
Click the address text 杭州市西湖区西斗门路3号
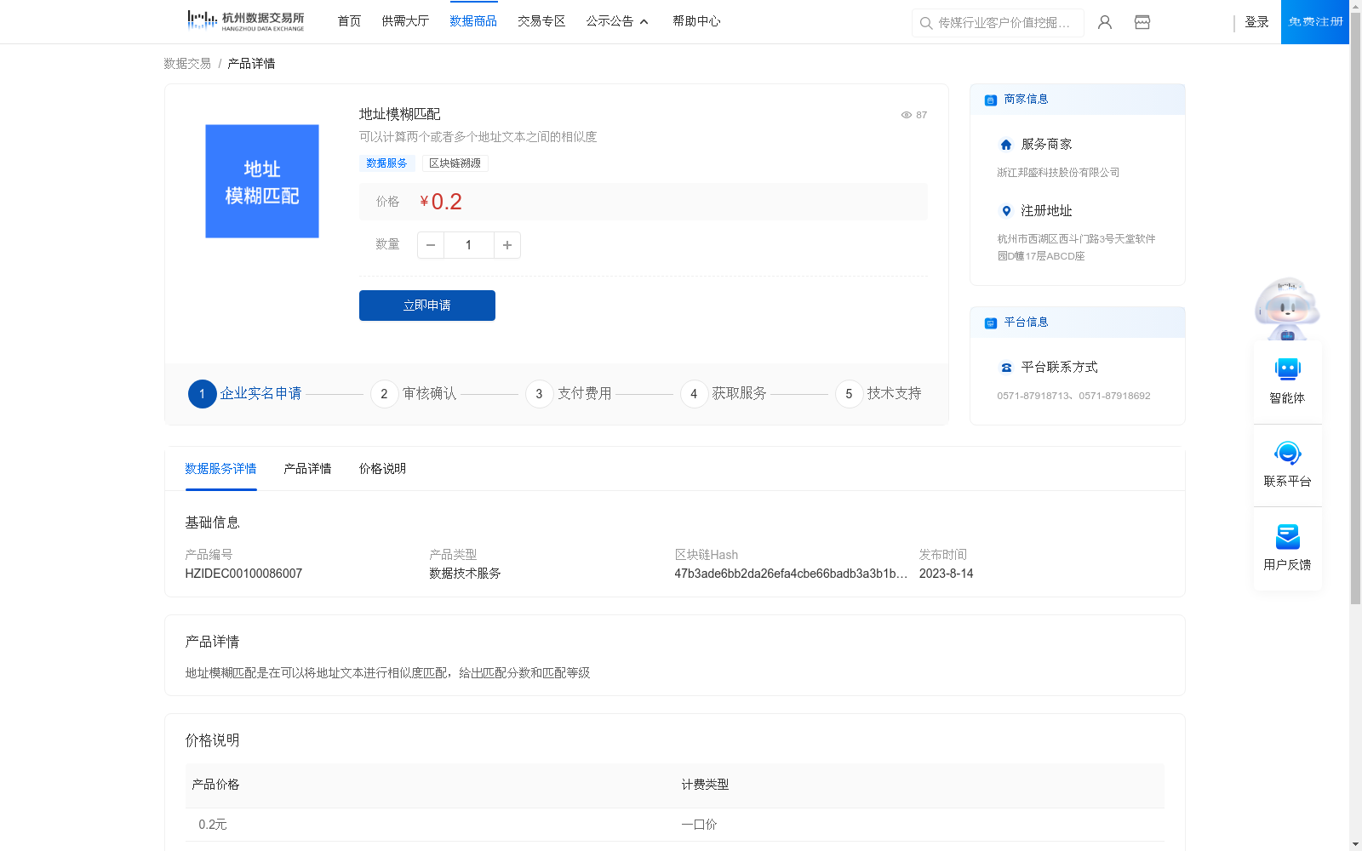1076,248
